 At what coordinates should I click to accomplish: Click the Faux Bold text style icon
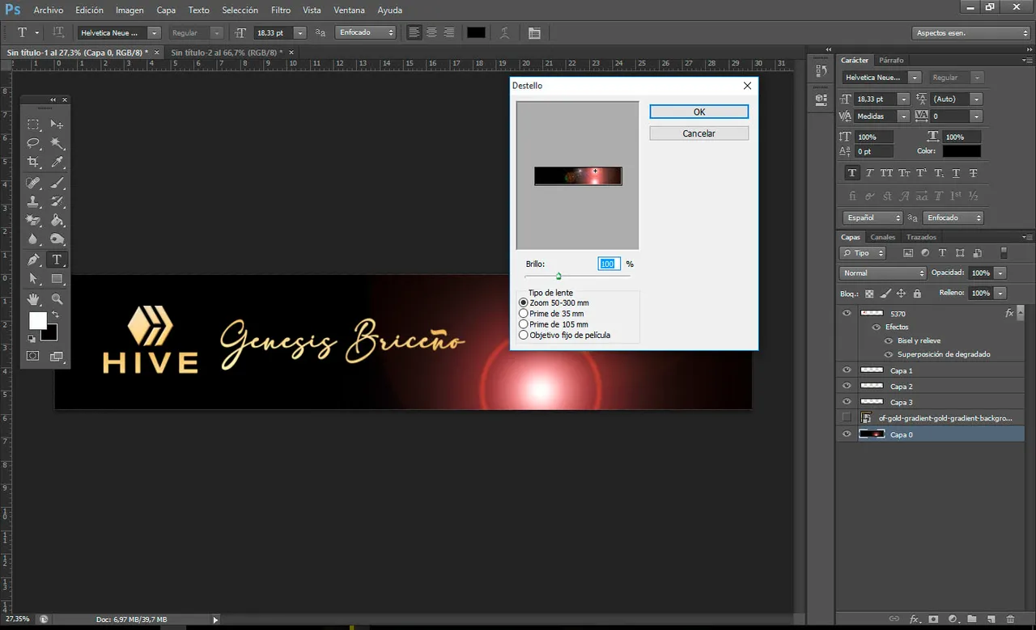(852, 173)
